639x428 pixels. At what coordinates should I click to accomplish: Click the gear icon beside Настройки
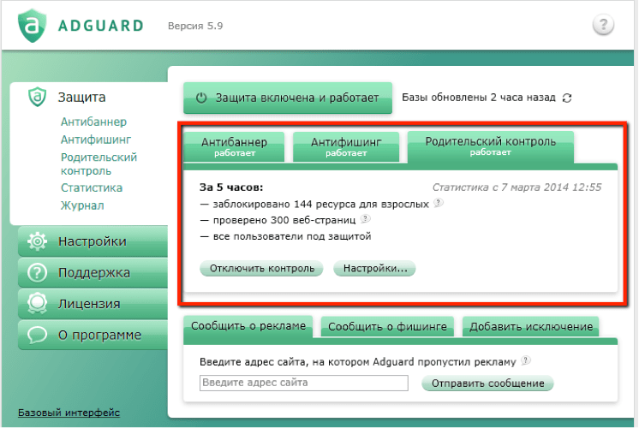[x=37, y=241]
